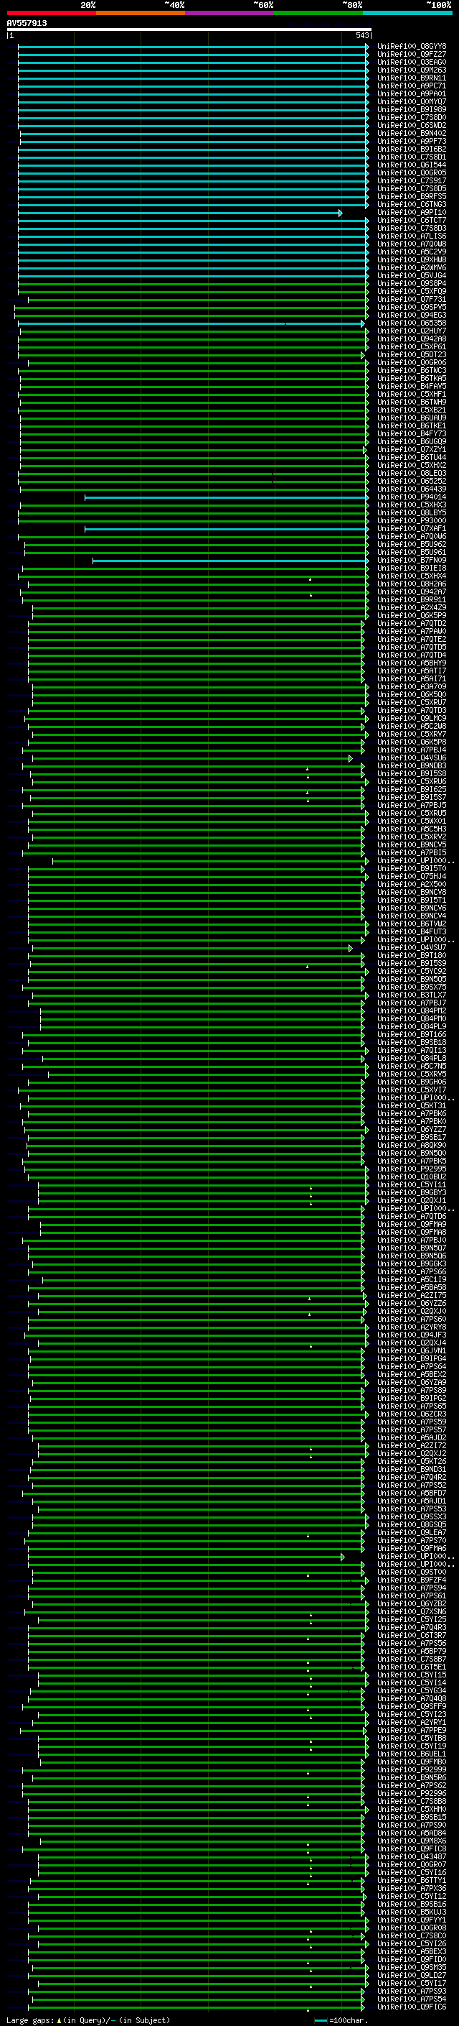Open hit UniRef100_A9PC71

click(x=411, y=86)
